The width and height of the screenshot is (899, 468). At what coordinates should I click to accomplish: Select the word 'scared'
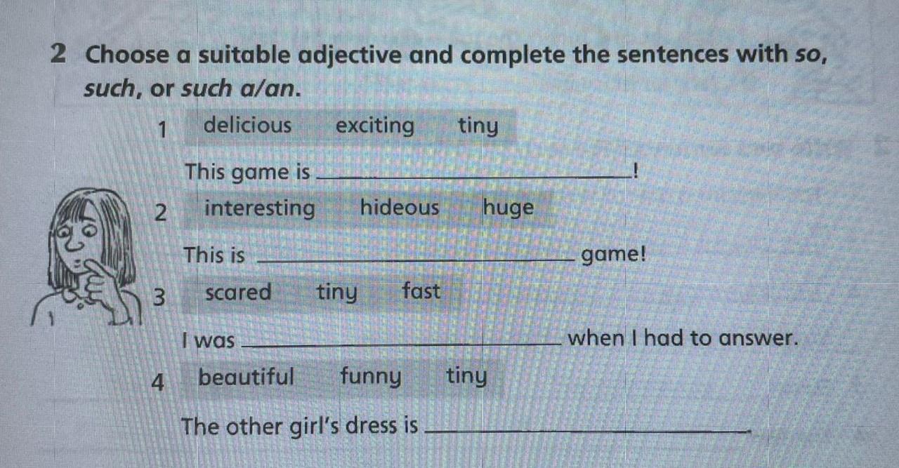point(238,292)
